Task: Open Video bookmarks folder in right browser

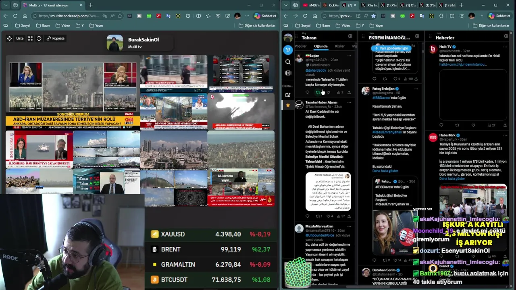Action: point(342,25)
